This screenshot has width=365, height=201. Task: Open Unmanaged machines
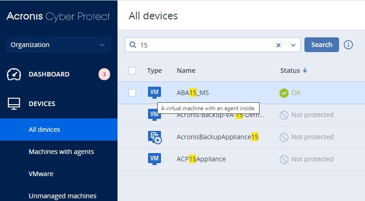(62, 196)
